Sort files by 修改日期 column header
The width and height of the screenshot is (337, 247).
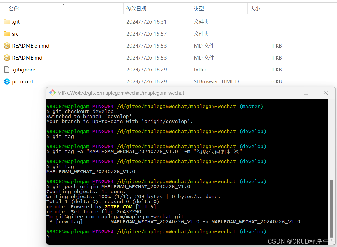point(136,9)
